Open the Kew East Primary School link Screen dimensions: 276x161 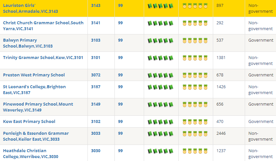29,121
